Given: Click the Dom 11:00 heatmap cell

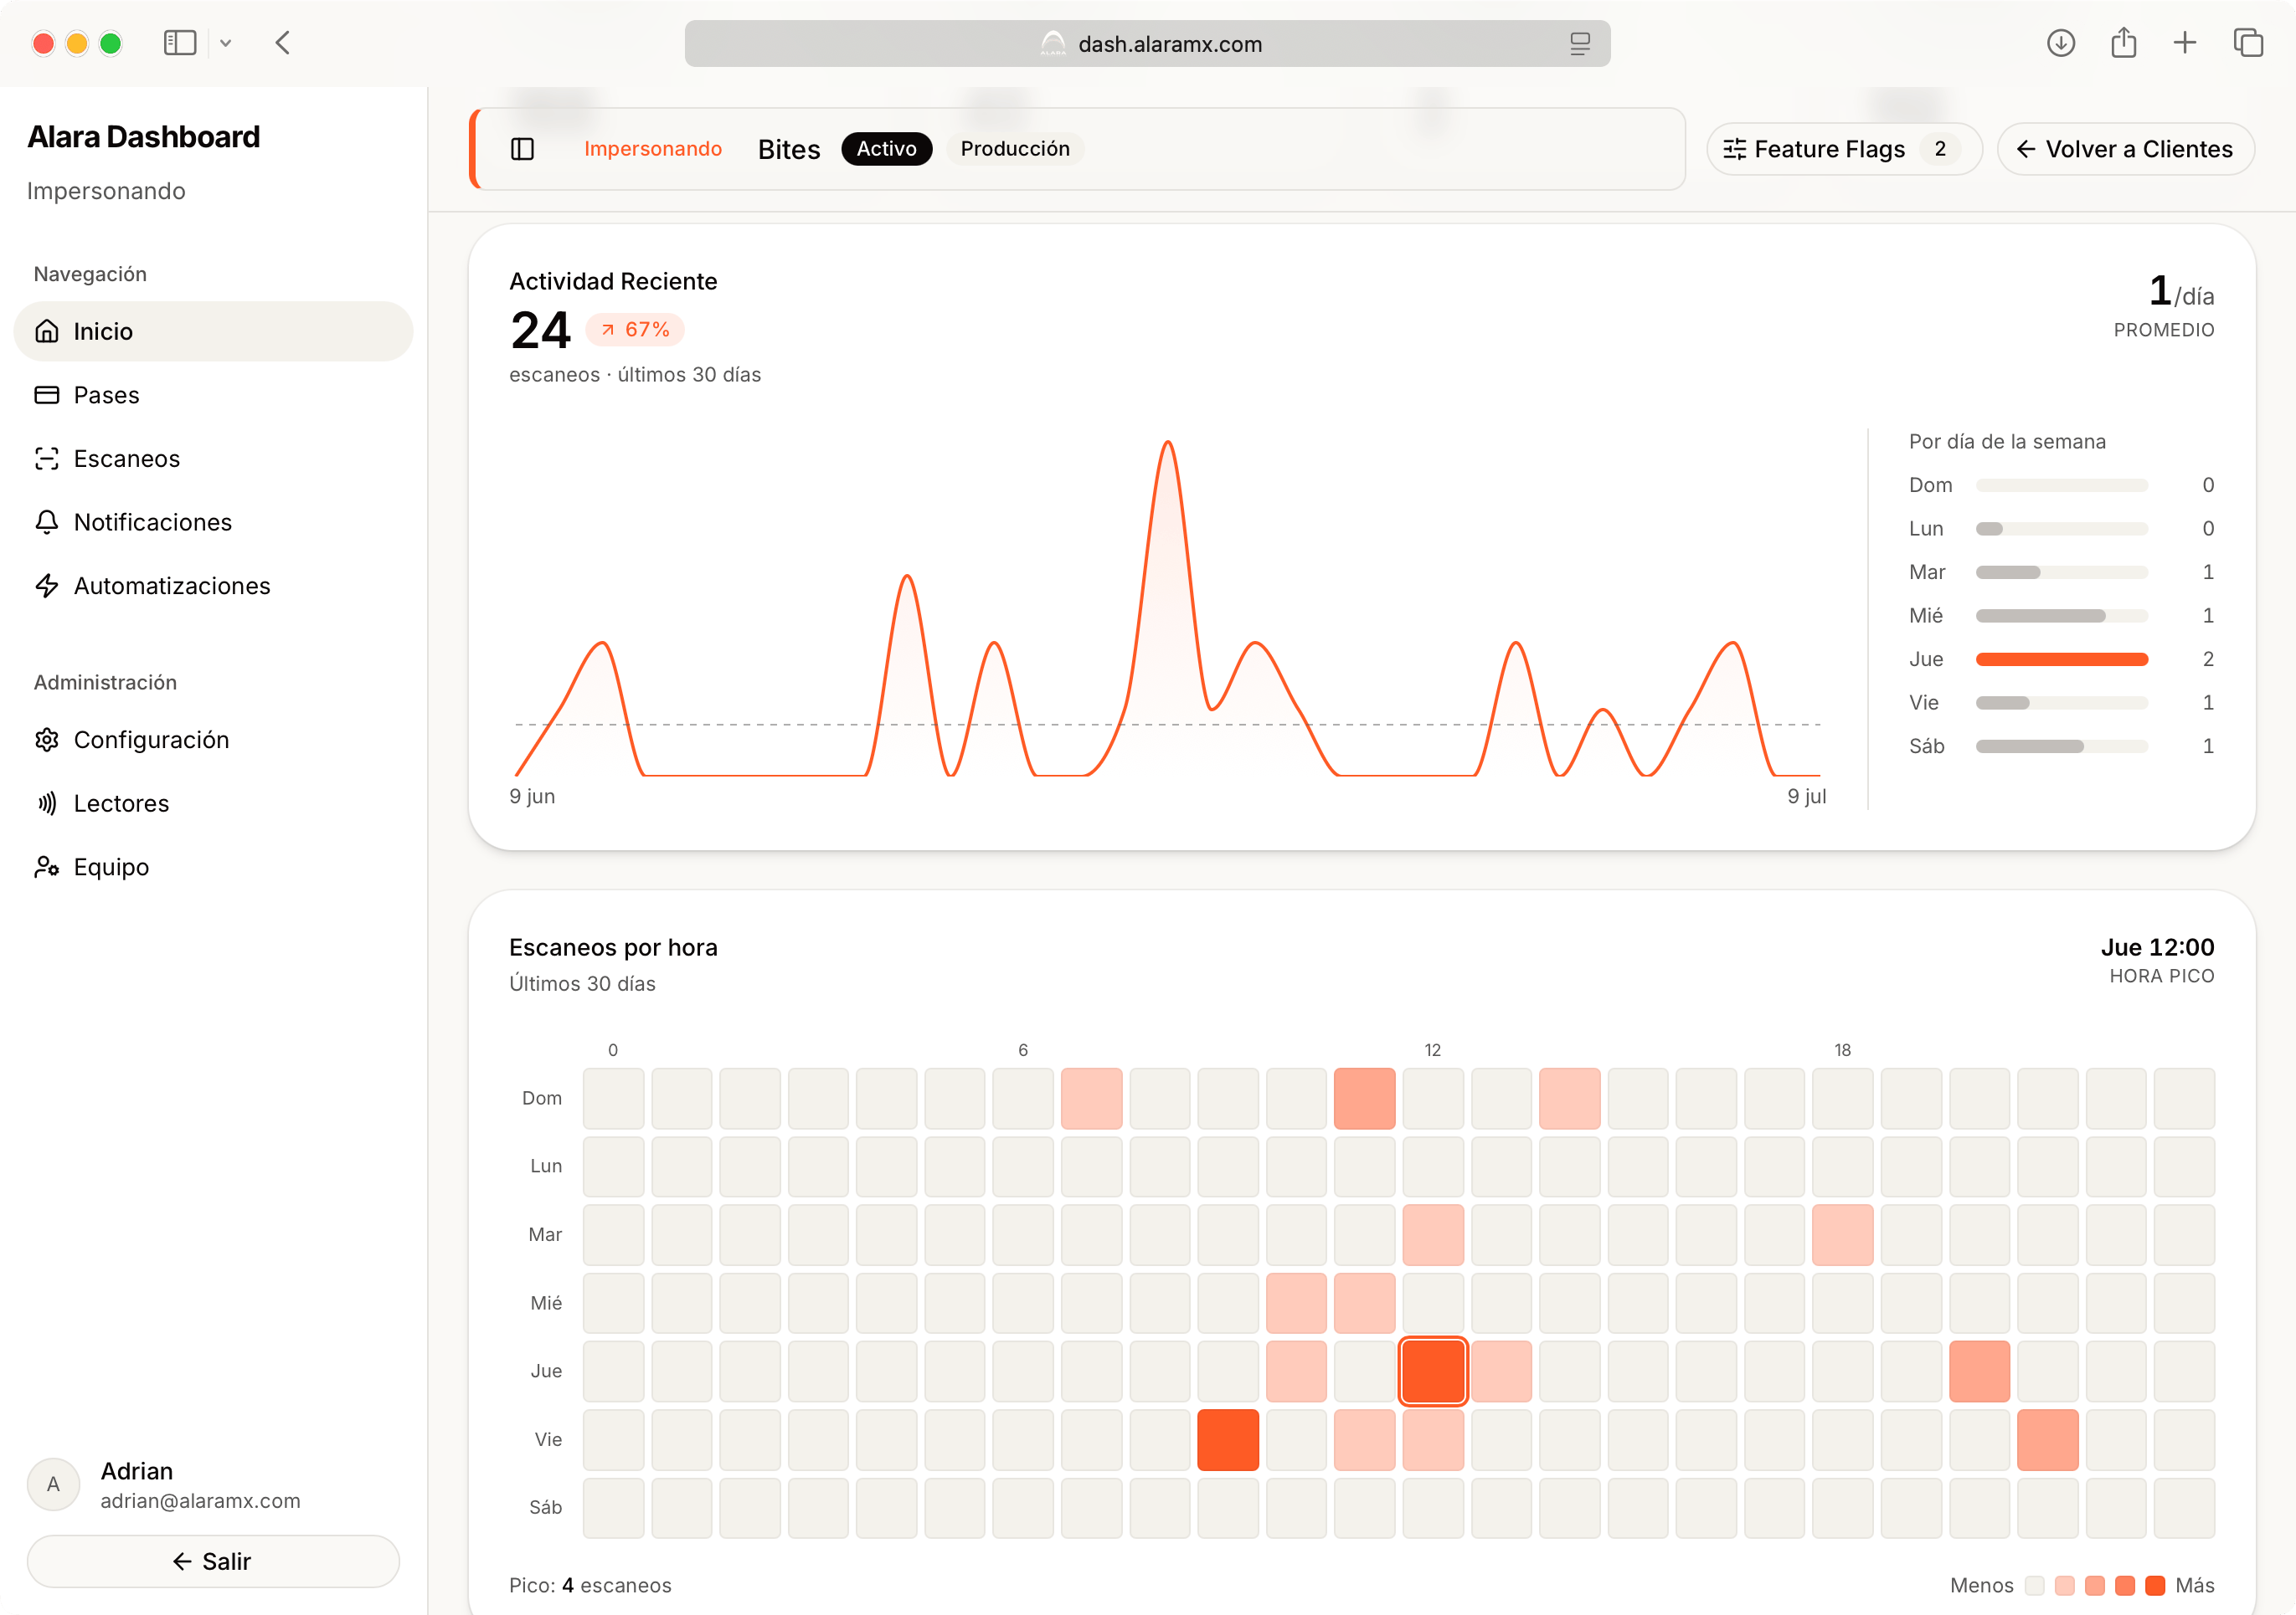Looking at the screenshot, I should click(1364, 1099).
